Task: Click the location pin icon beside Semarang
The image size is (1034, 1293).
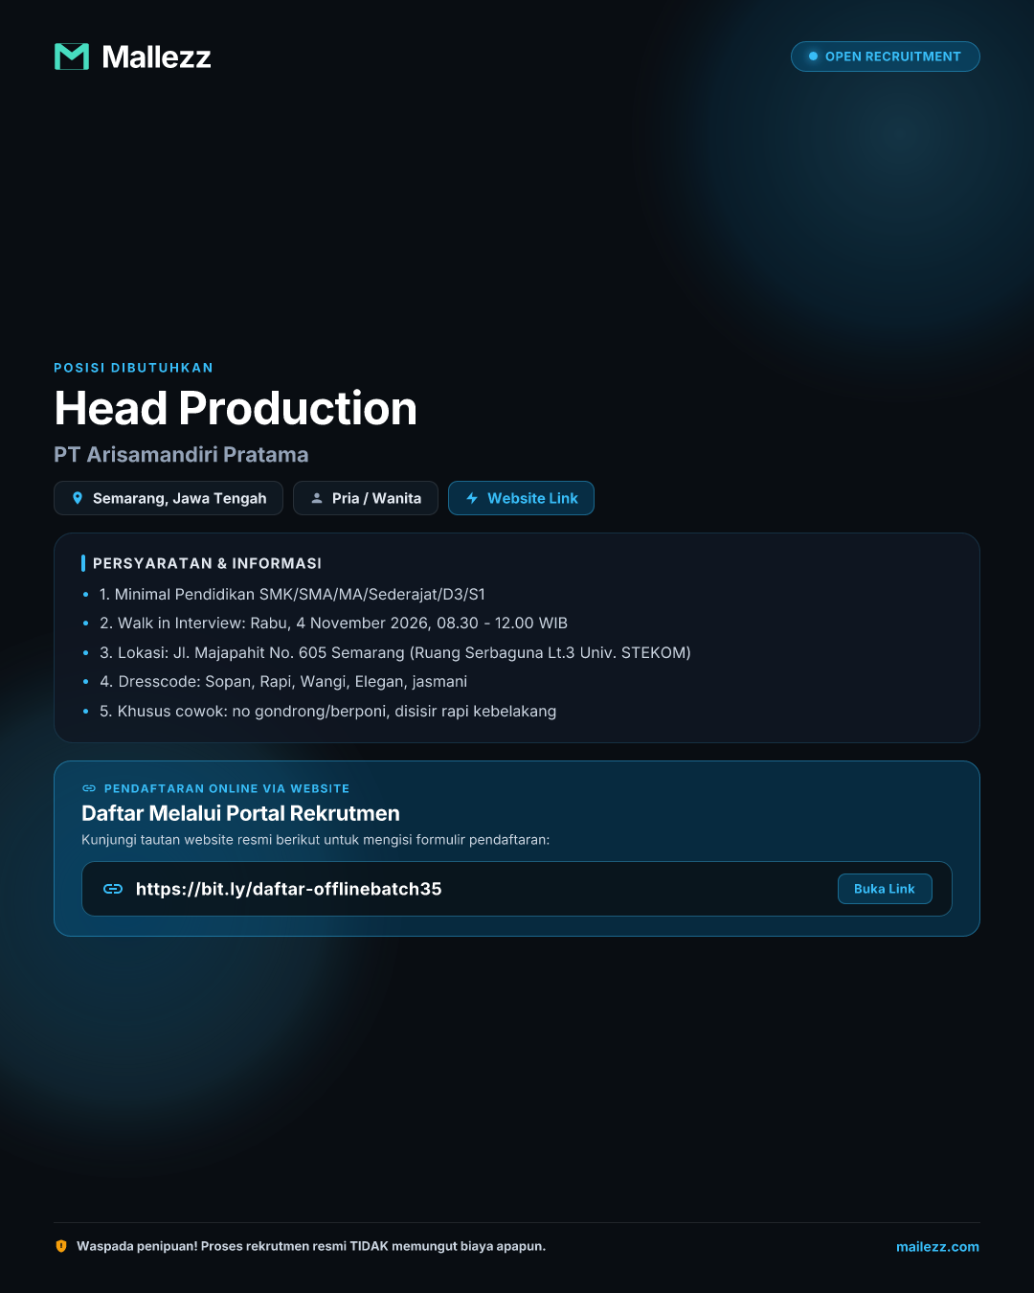Action: (x=78, y=498)
